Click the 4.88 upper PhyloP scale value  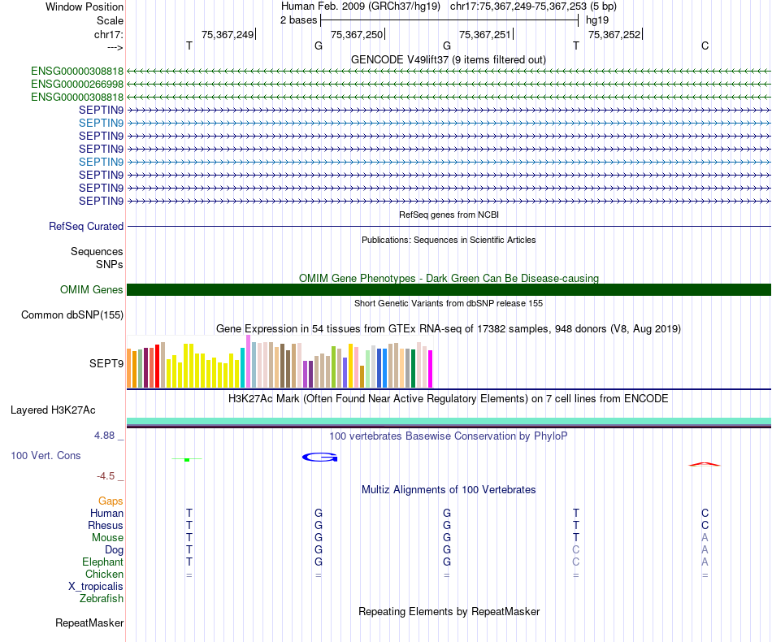[x=104, y=436]
